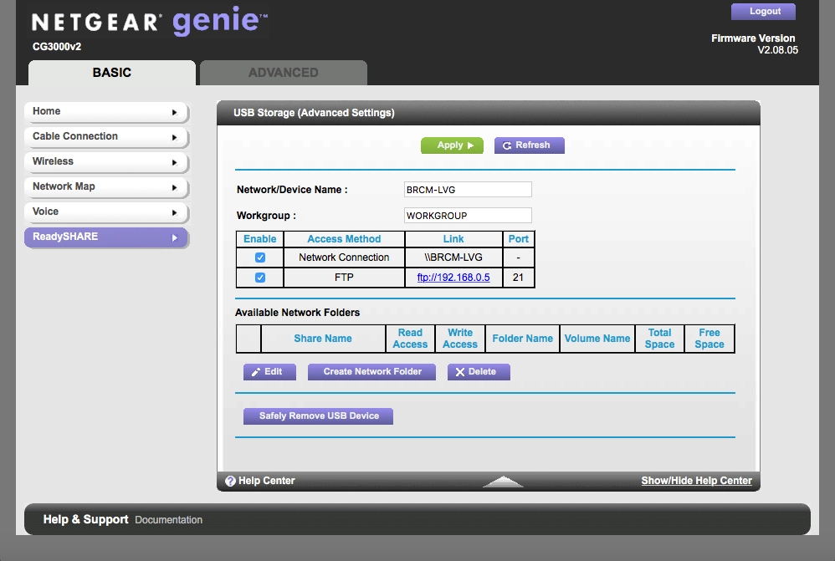The width and height of the screenshot is (835, 561).
Task: Open the Home menu item
Action: (106, 112)
